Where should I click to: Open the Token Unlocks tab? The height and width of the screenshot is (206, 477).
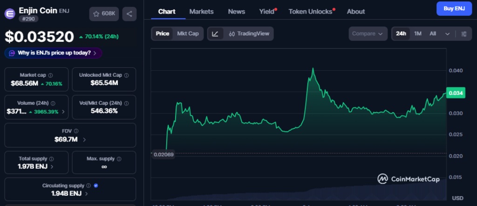[310, 12]
